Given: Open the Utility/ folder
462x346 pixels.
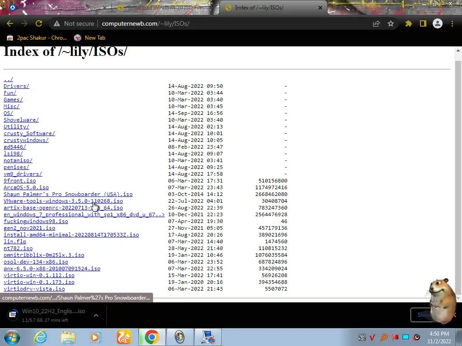Looking at the screenshot, I should point(16,127).
